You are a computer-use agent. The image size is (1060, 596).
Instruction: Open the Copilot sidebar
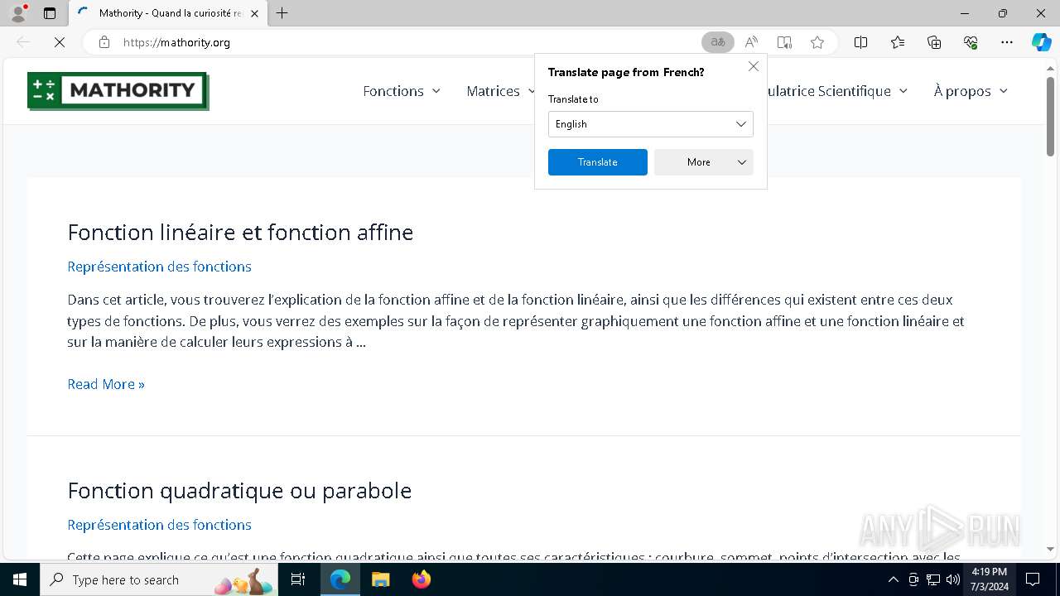coord(1041,42)
